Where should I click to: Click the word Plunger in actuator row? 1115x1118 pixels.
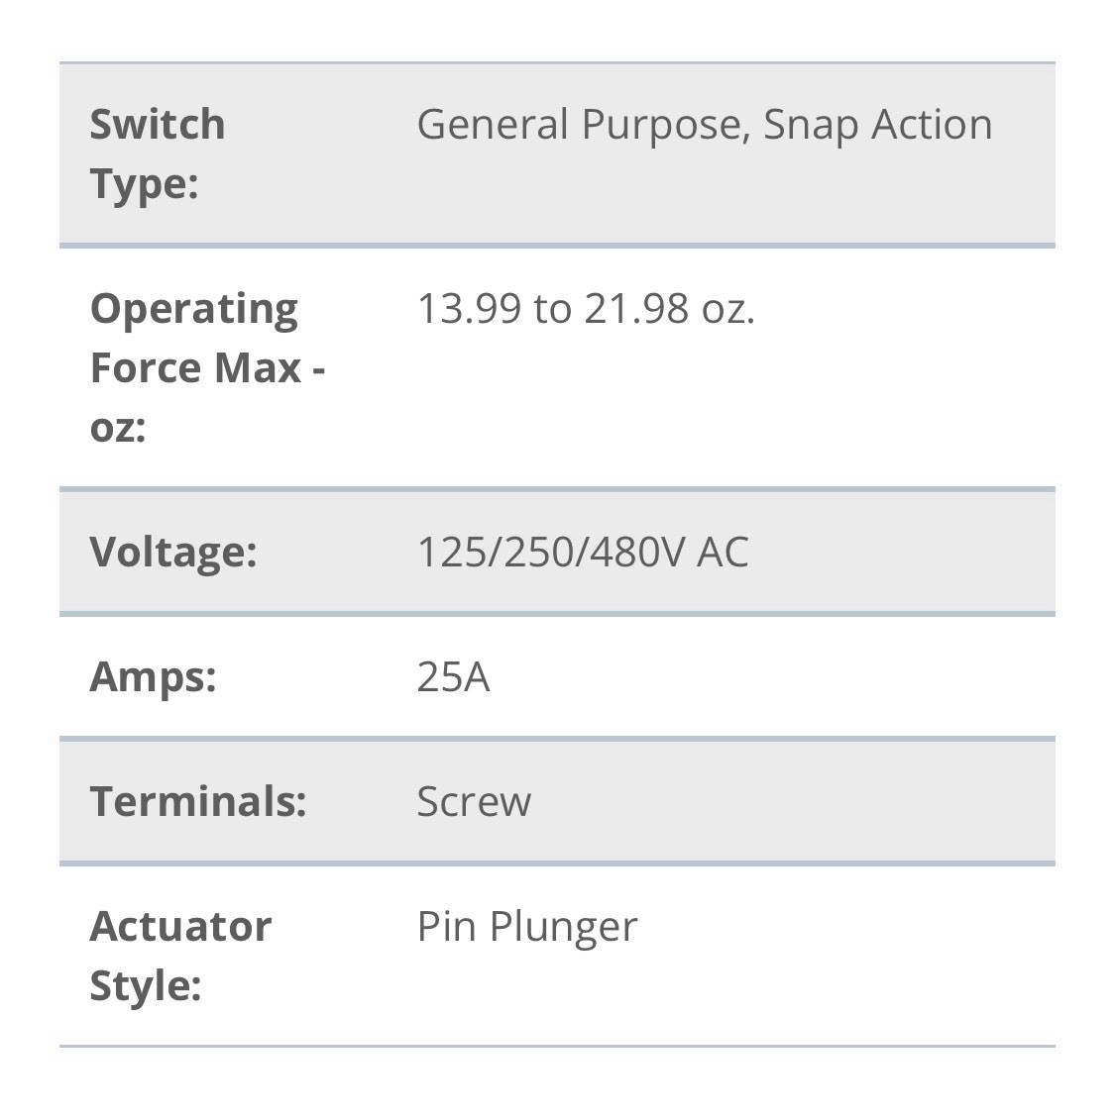tap(563, 929)
